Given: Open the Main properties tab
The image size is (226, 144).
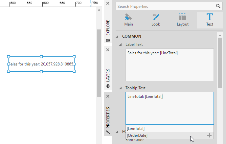Looking at the screenshot, I should pyautogui.click(x=129, y=20).
